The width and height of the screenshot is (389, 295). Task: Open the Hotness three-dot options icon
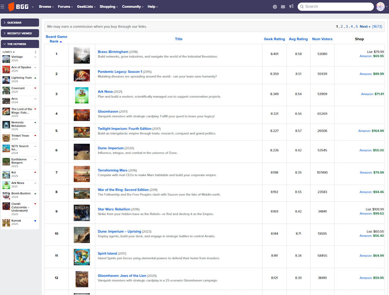36,52
